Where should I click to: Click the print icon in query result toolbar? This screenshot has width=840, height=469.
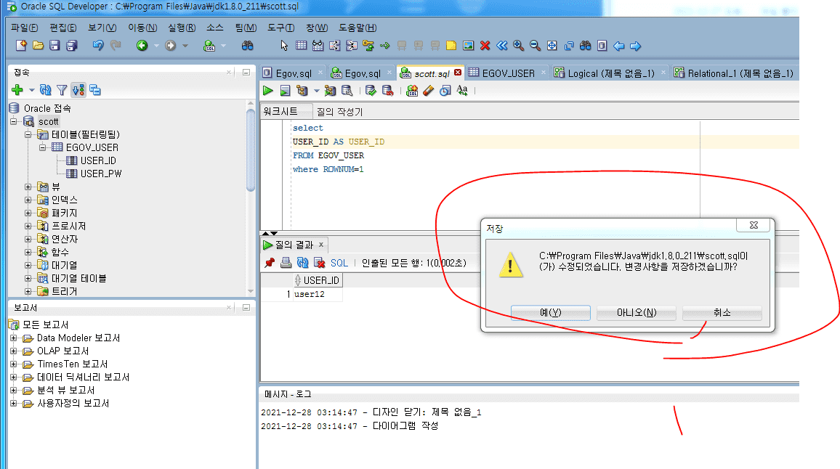tap(286, 262)
